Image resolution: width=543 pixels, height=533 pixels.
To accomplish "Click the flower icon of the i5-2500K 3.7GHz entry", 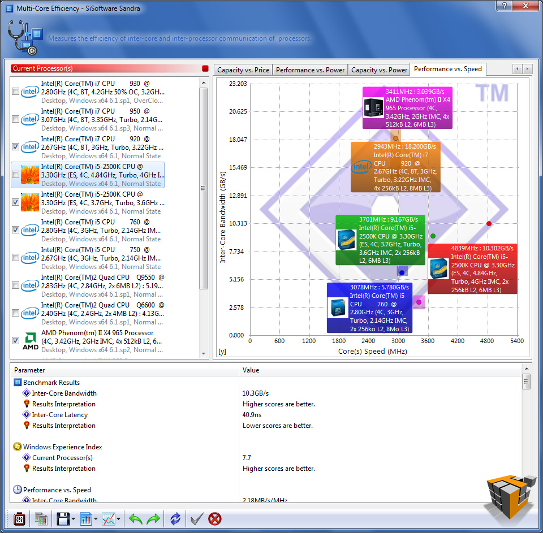I will [x=30, y=202].
